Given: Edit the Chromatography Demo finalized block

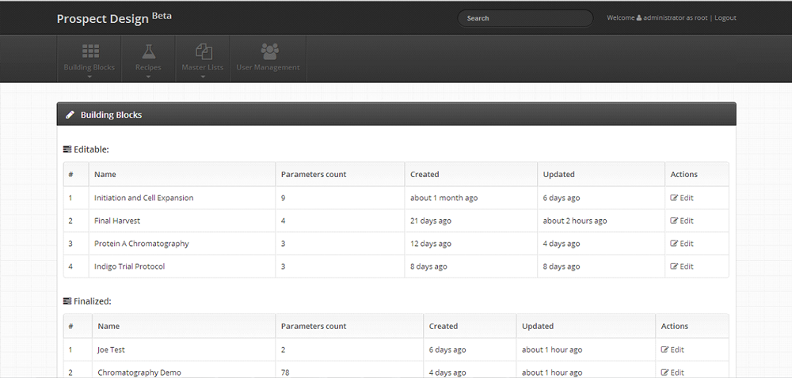Looking at the screenshot, I should tap(672, 372).
